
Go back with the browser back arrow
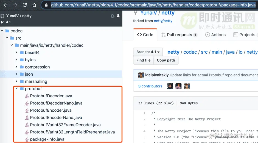tap(5, 5)
